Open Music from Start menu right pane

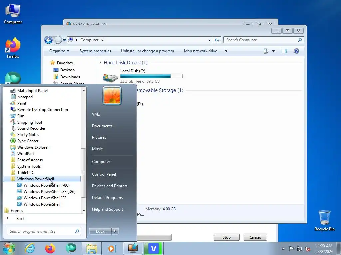(x=97, y=149)
